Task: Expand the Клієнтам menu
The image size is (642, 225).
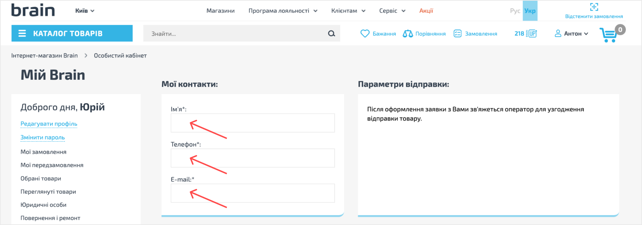Action: point(348,11)
